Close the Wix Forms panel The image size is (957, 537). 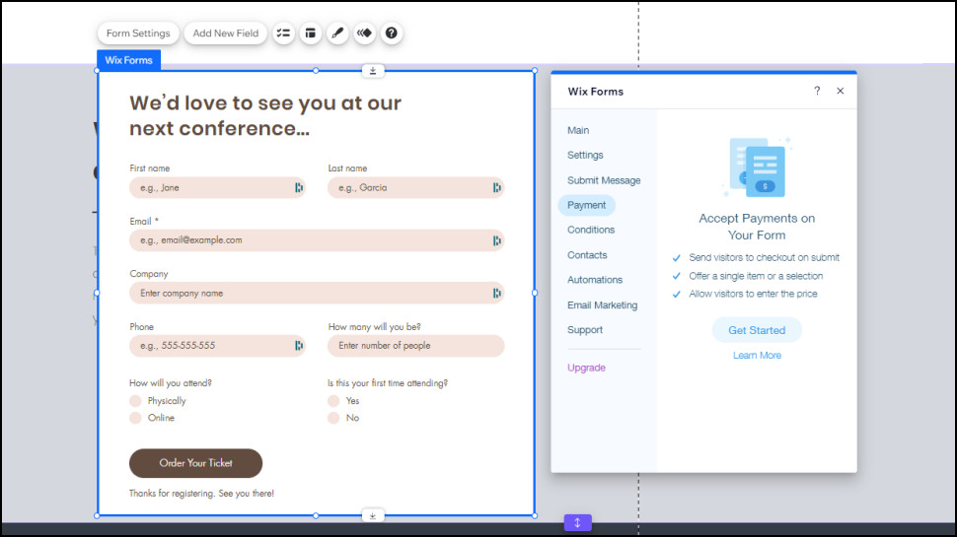click(840, 91)
